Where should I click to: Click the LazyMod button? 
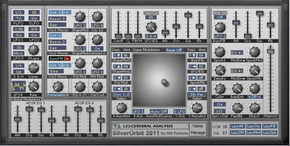point(253,132)
